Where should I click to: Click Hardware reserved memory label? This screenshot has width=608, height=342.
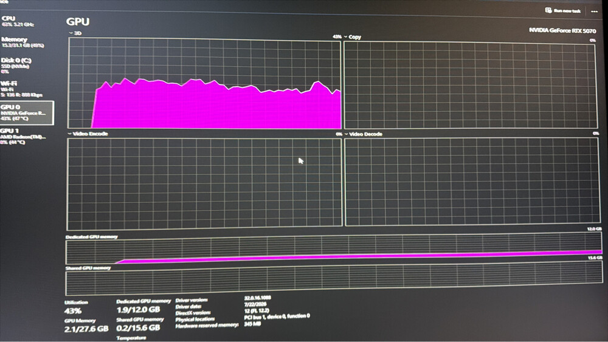(207, 326)
